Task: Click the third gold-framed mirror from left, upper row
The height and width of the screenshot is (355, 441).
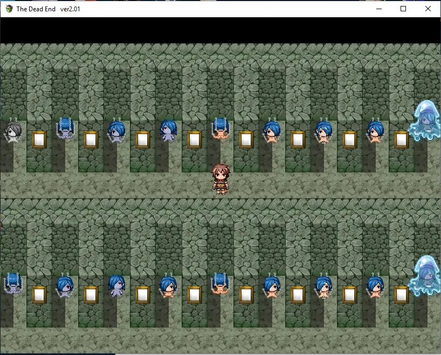Action: click(142, 140)
